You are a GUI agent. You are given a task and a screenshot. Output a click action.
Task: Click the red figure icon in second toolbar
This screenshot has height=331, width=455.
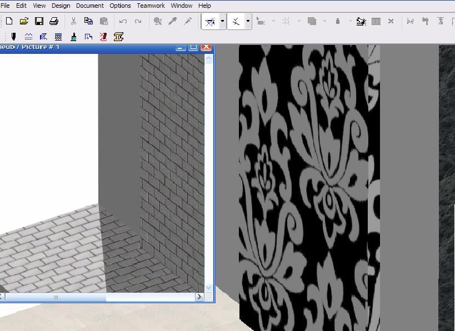point(103,37)
